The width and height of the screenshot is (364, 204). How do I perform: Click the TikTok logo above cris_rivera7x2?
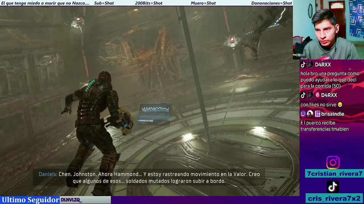coord(333,186)
